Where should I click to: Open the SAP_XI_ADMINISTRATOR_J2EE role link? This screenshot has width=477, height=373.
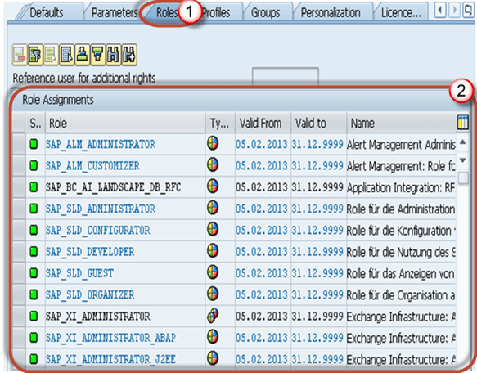(110, 359)
